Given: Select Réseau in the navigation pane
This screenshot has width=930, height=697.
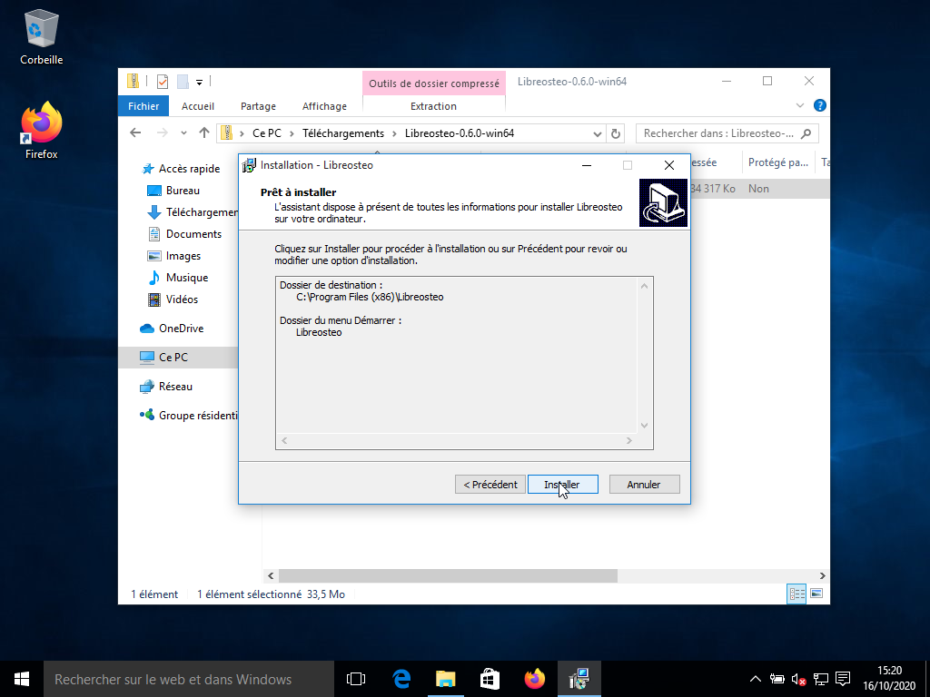Looking at the screenshot, I should point(175,387).
